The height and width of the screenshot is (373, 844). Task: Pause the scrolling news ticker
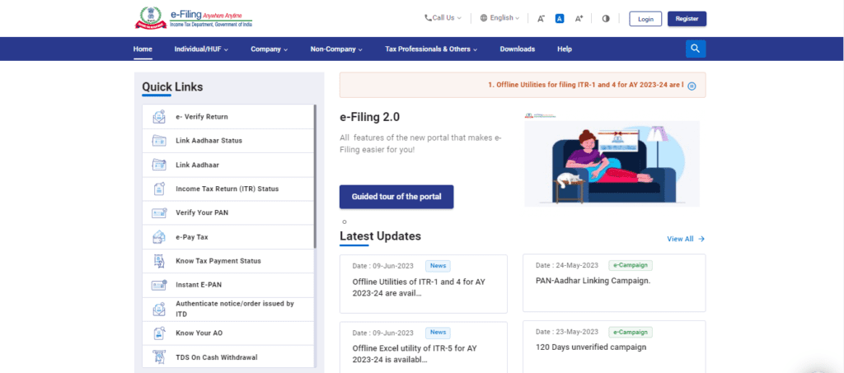pos(692,86)
